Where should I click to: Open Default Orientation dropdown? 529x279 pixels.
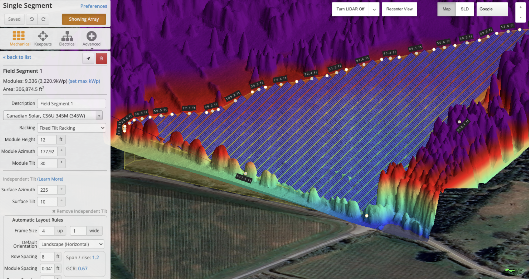[x=72, y=244]
